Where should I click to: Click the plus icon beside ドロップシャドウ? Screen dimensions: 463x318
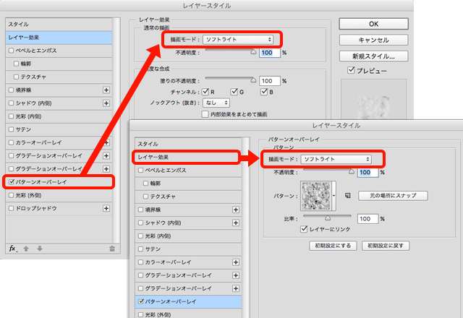106,208
